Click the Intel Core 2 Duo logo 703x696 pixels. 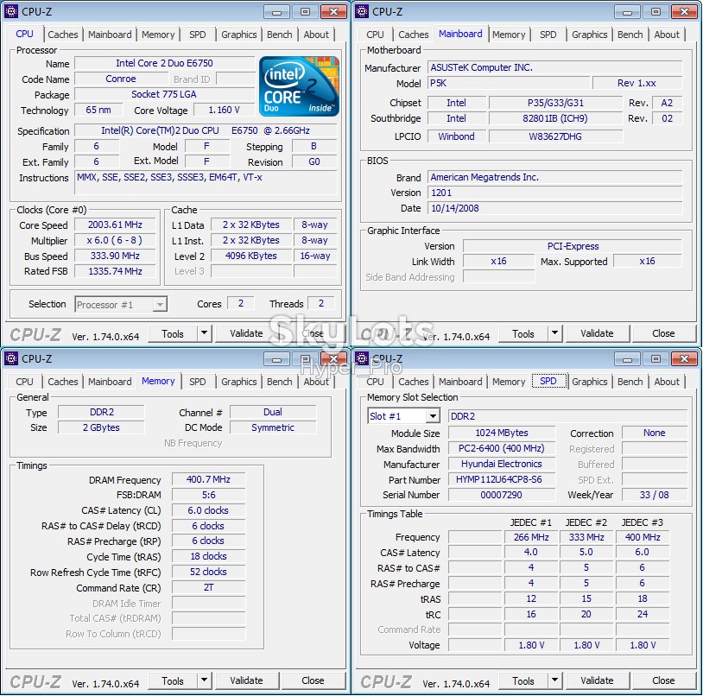pyautogui.click(x=299, y=86)
